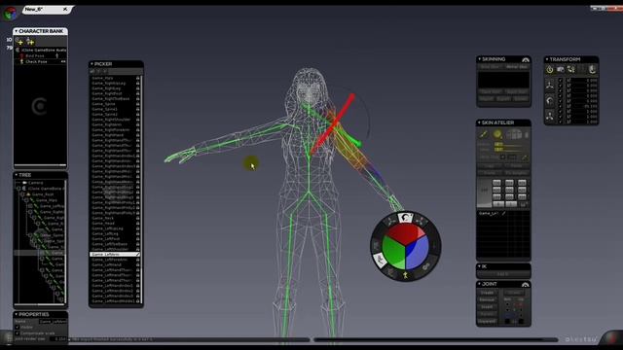Click the gauge icon in Skinning panel header
The image size is (623, 350).
pyautogui.click(x=526, y=59)
